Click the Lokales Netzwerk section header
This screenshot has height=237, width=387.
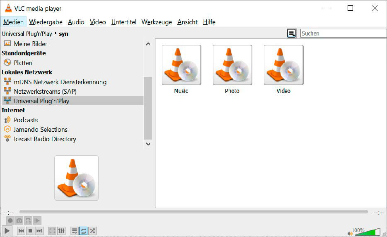coord(27,72)
